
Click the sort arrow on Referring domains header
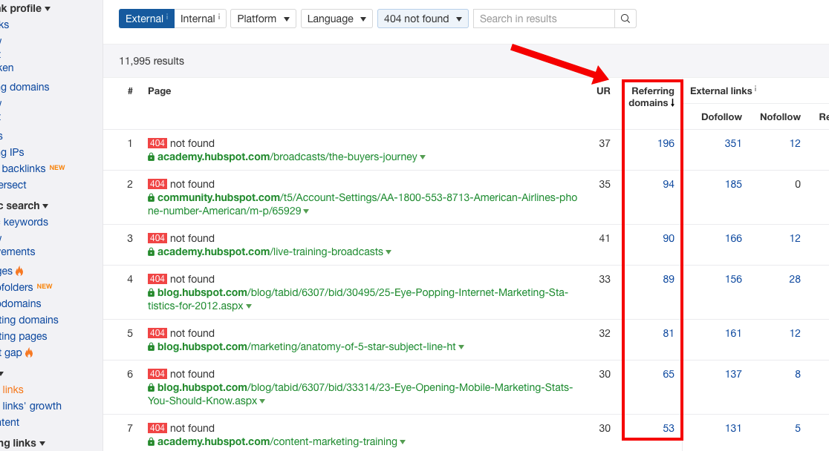(x=672, y=103)
